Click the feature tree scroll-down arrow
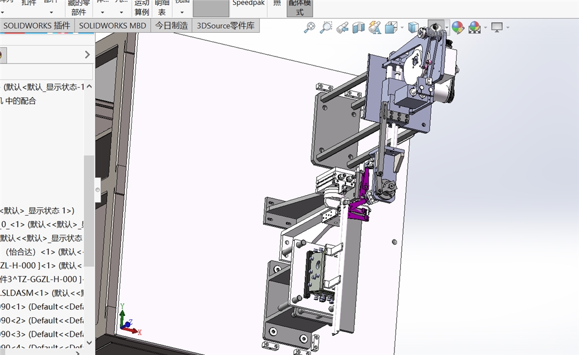 pos(89,343)
